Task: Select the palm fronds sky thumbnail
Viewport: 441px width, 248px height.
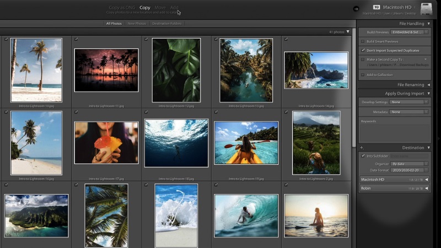Action: [x=106, y=215]
